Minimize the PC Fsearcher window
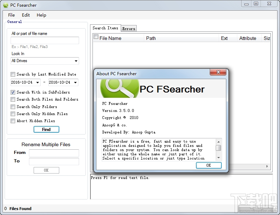 coord(246,4)
